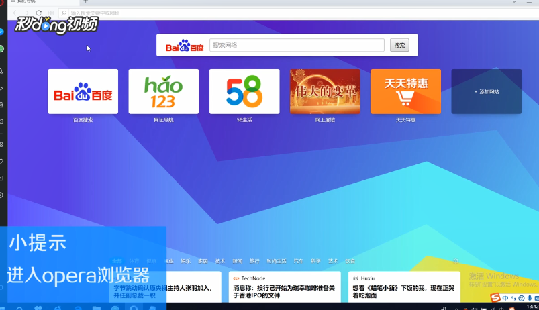Open the 天天特惠 shopping tile

click(x=405, y=91)
